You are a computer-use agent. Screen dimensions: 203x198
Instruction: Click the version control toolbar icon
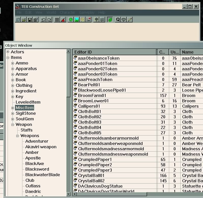click(x=18, y=20)
